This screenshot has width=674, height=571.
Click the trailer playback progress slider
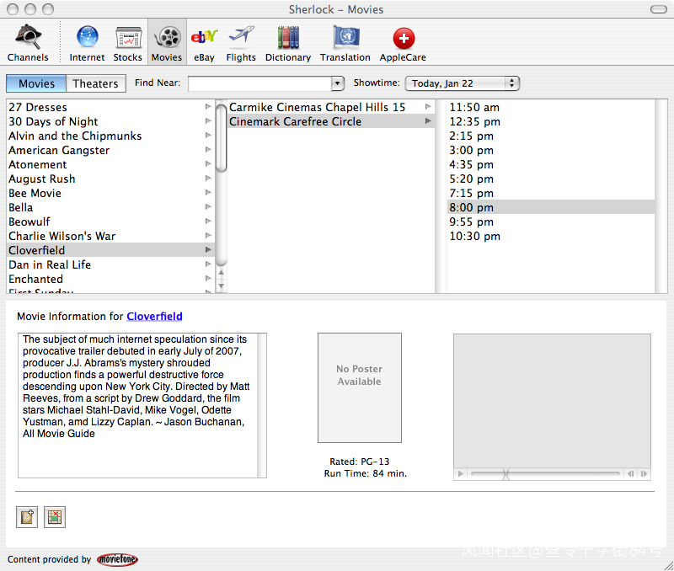(545, 474)
